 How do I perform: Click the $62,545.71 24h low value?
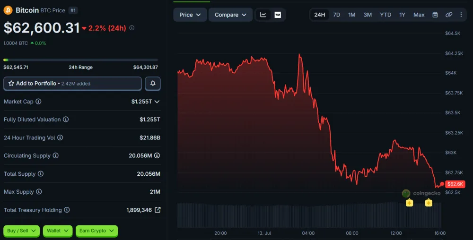(x=16, y=67)
